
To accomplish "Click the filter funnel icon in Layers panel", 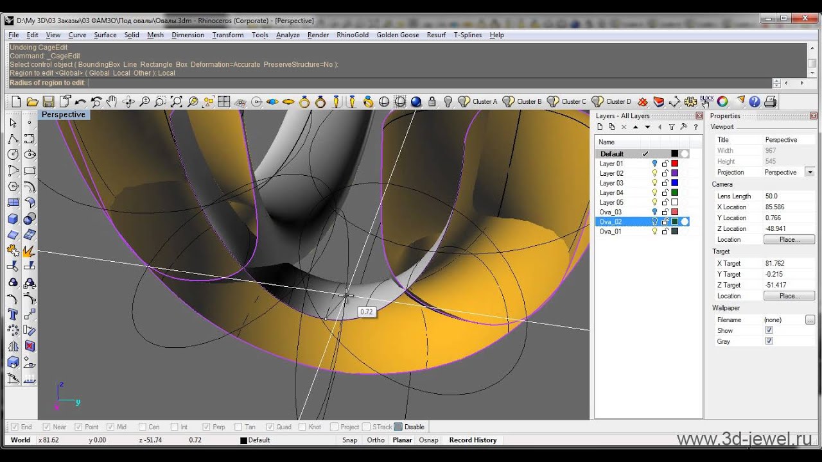I will [672, 127].
